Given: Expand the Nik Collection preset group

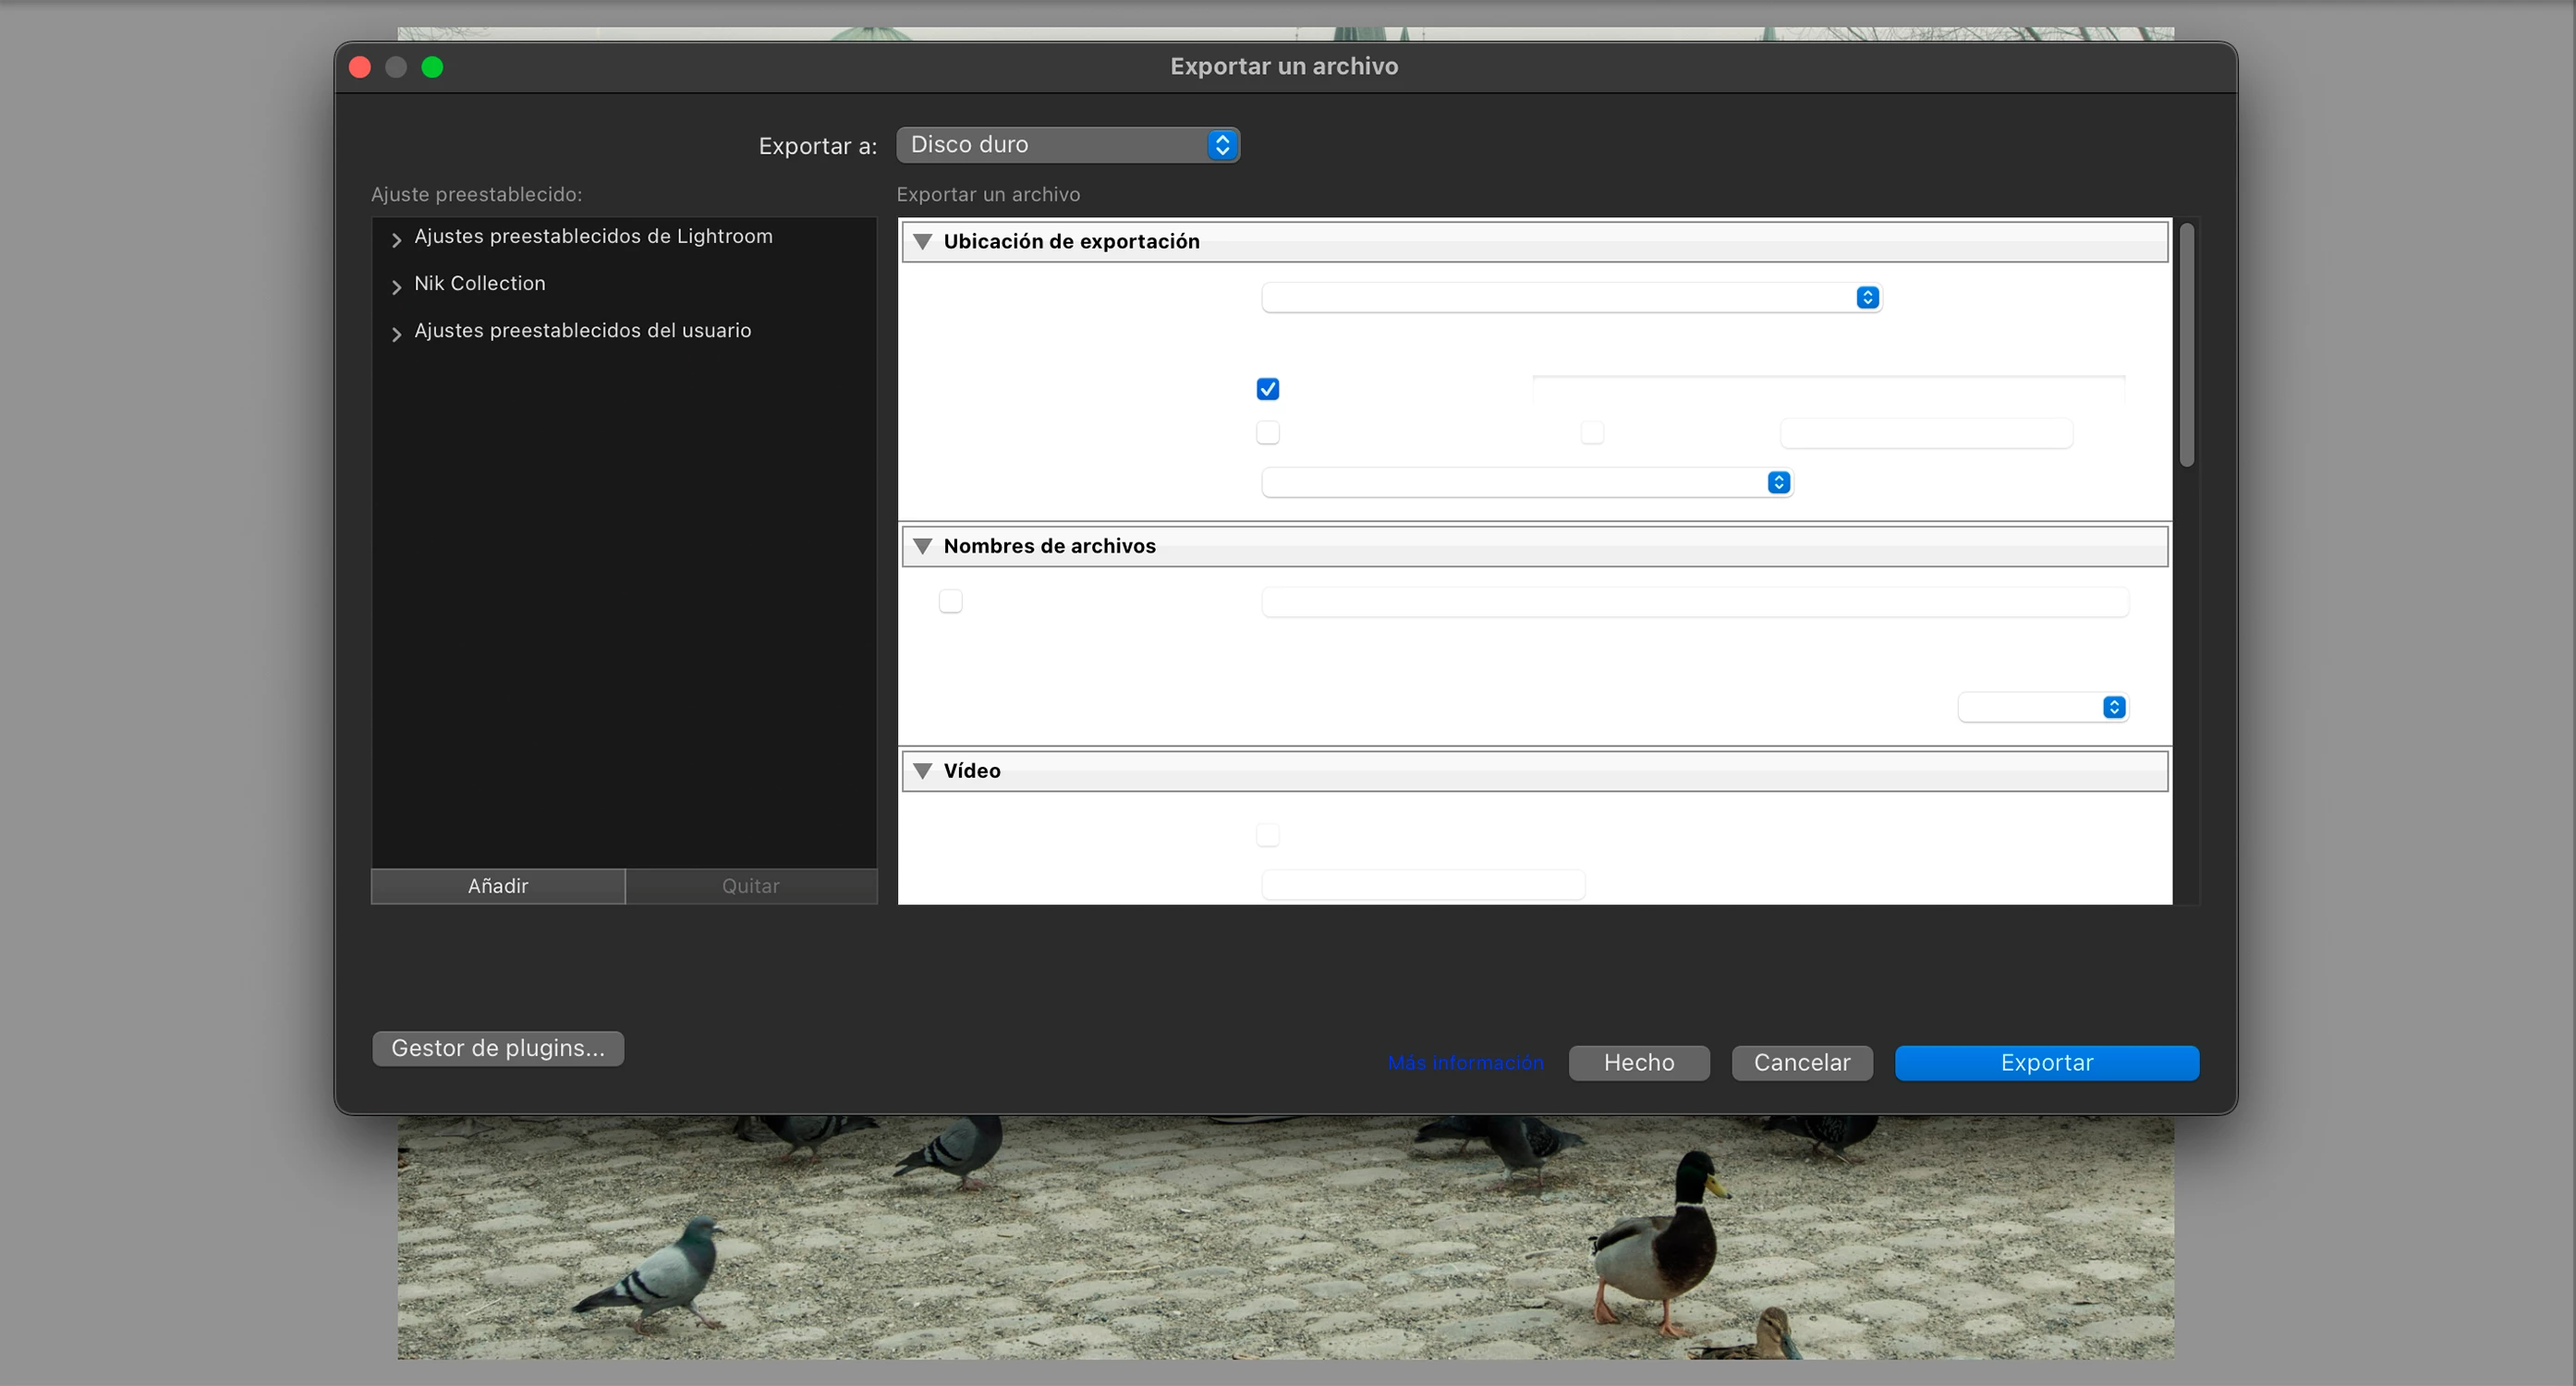Looking at the screenshot, I should click(x=396, y=287).
